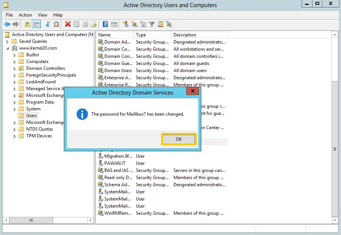
Task: Click the Export list icon
Action: pyautogui.click(x=94, y=24)
